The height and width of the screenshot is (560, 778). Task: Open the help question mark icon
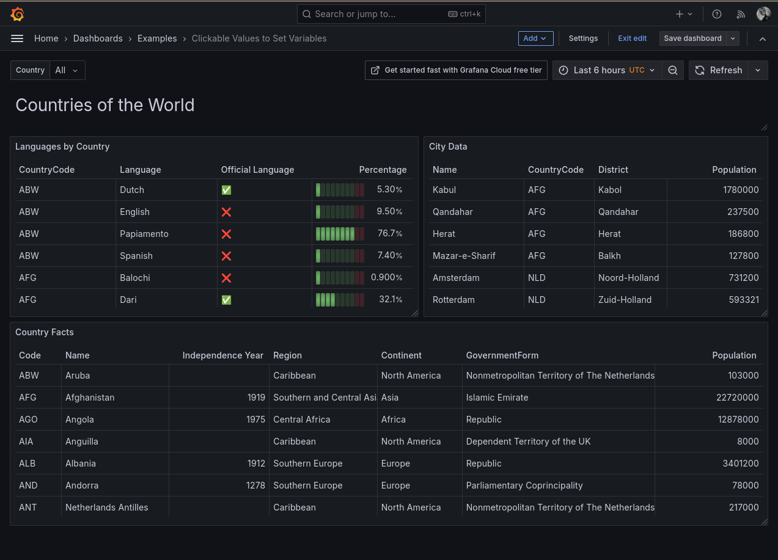716,13
